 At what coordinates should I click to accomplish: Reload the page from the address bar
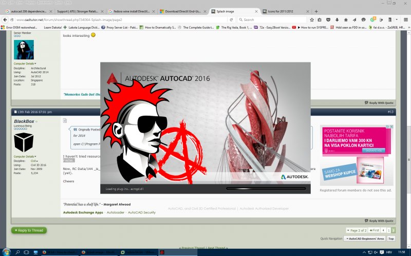pos(231,19)
